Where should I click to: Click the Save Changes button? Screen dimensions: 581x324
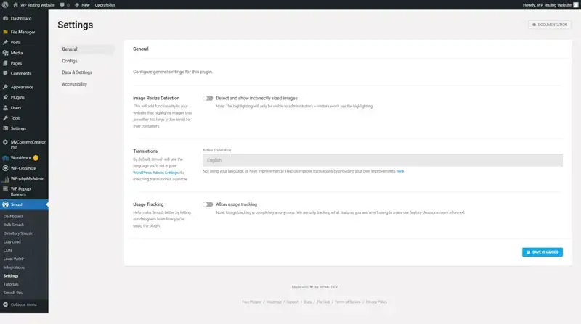(x=542, y=252)
